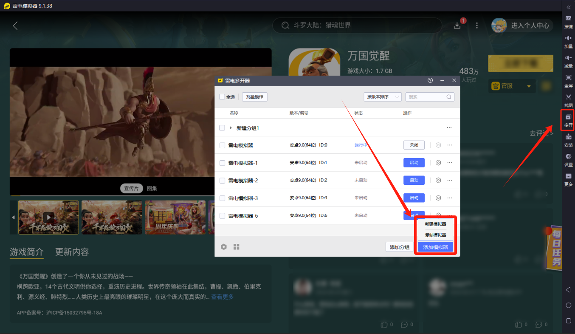Tick the checkbox for 雷电模拟器-2
The width and height of the screenshot is (575, 334).
point(222,181)
